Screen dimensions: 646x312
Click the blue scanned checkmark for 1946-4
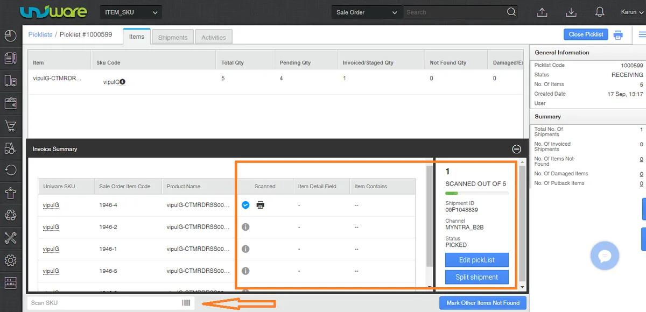coord(245,205)
